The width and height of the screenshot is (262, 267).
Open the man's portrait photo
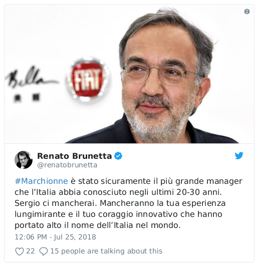tap(129, 74)
